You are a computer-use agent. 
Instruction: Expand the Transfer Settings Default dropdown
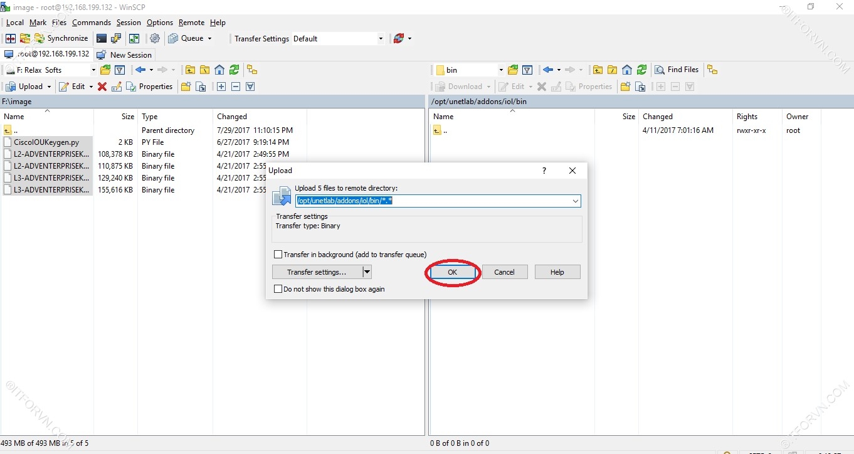380,39
